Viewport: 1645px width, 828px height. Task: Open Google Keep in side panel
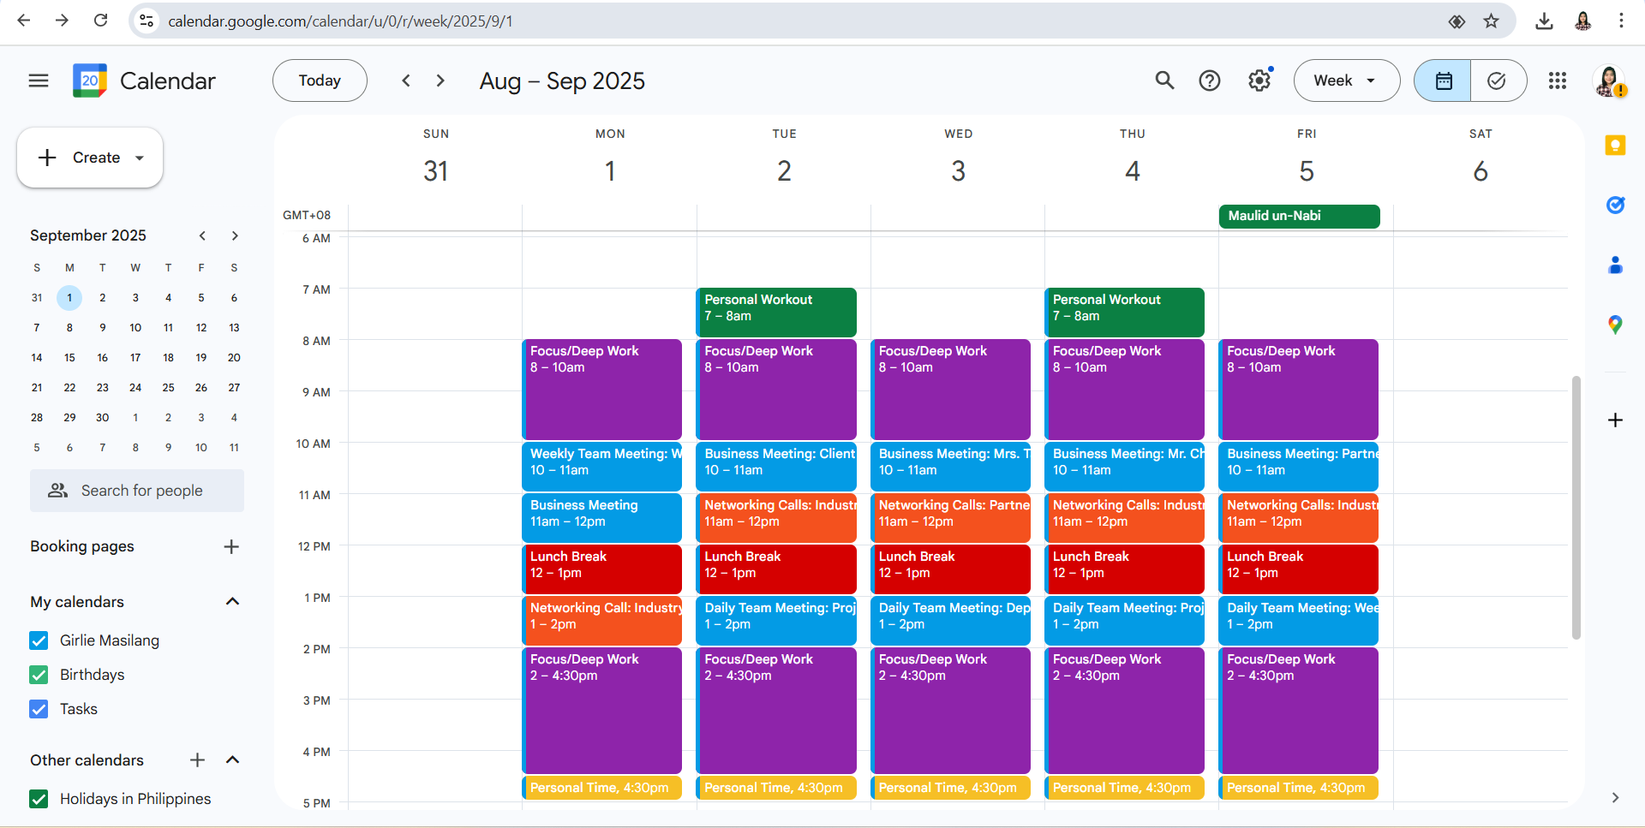coord(1615,146)
